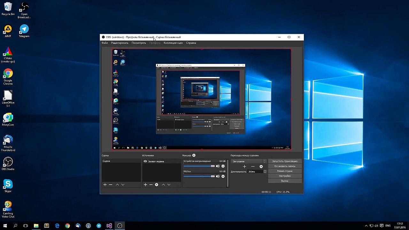Add a new scene with the plus icon
This screenshot has width=409, height=230.
[x=105, y=185]
